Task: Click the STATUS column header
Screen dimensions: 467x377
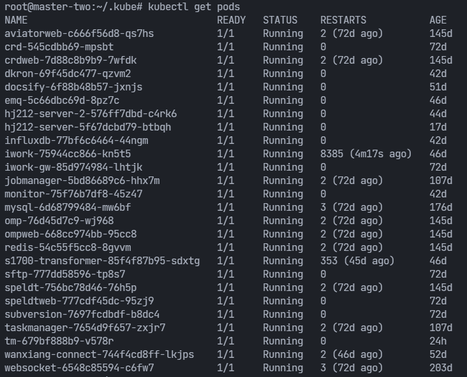Action: [x=280, y=20]
